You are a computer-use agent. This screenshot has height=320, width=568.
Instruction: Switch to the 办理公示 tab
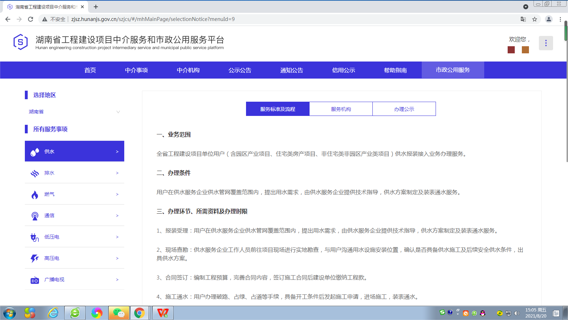tap(404, 109)
